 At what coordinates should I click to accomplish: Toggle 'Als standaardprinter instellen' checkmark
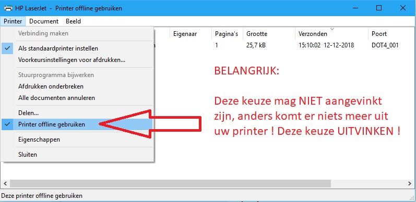tap(77, 48)
